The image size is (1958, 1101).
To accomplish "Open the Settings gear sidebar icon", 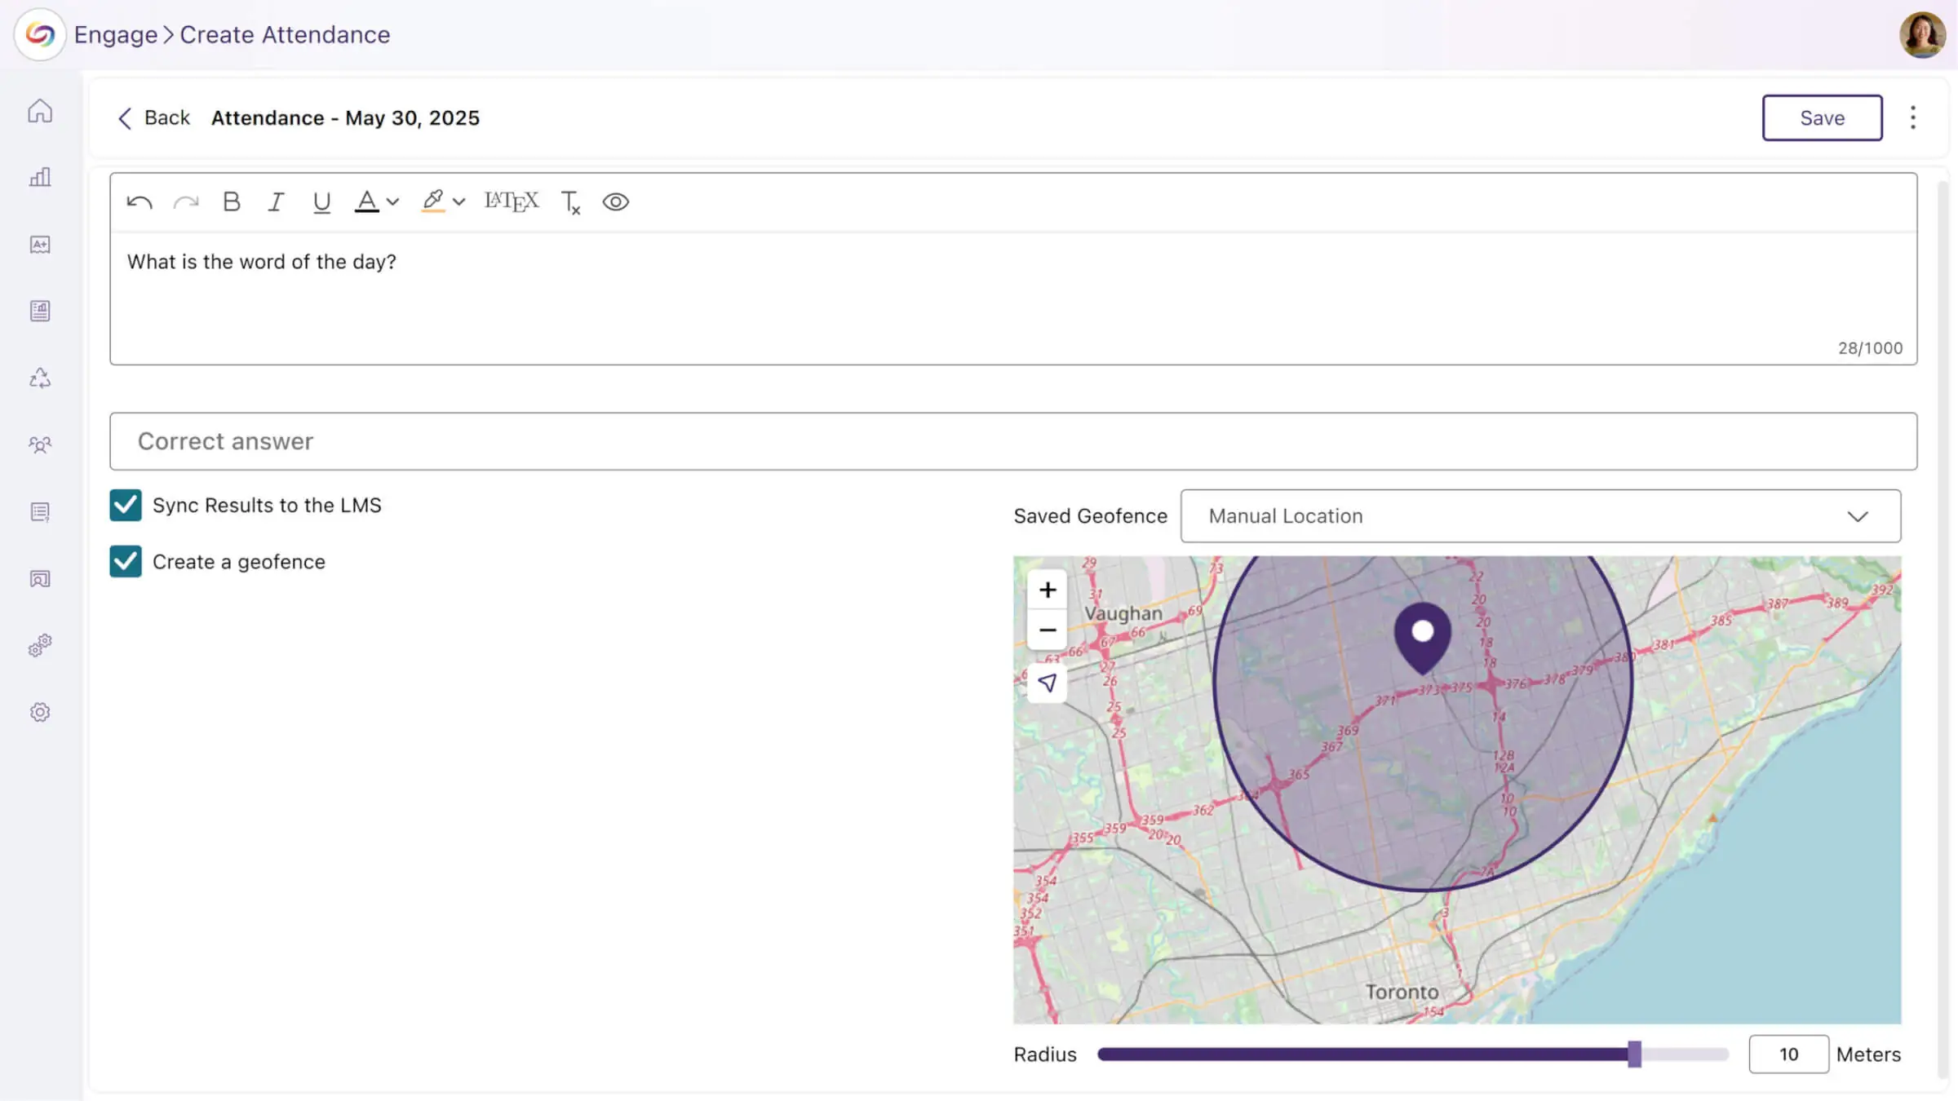I will click(x=40, y=713).
